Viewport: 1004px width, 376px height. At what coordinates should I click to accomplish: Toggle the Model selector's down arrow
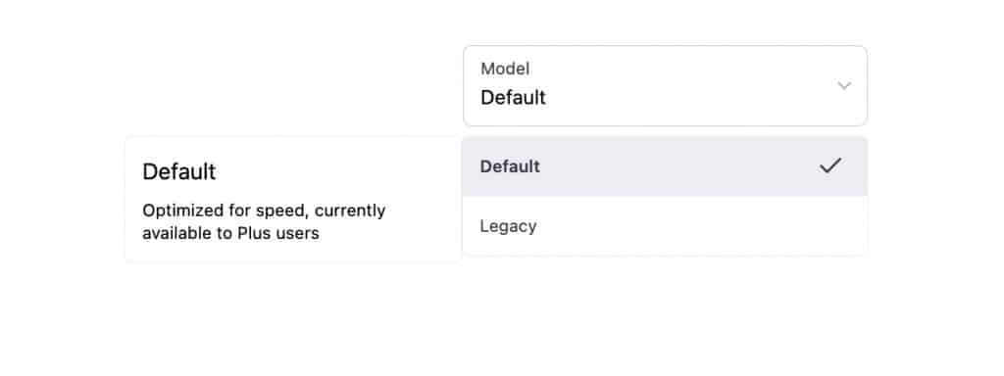844,86
